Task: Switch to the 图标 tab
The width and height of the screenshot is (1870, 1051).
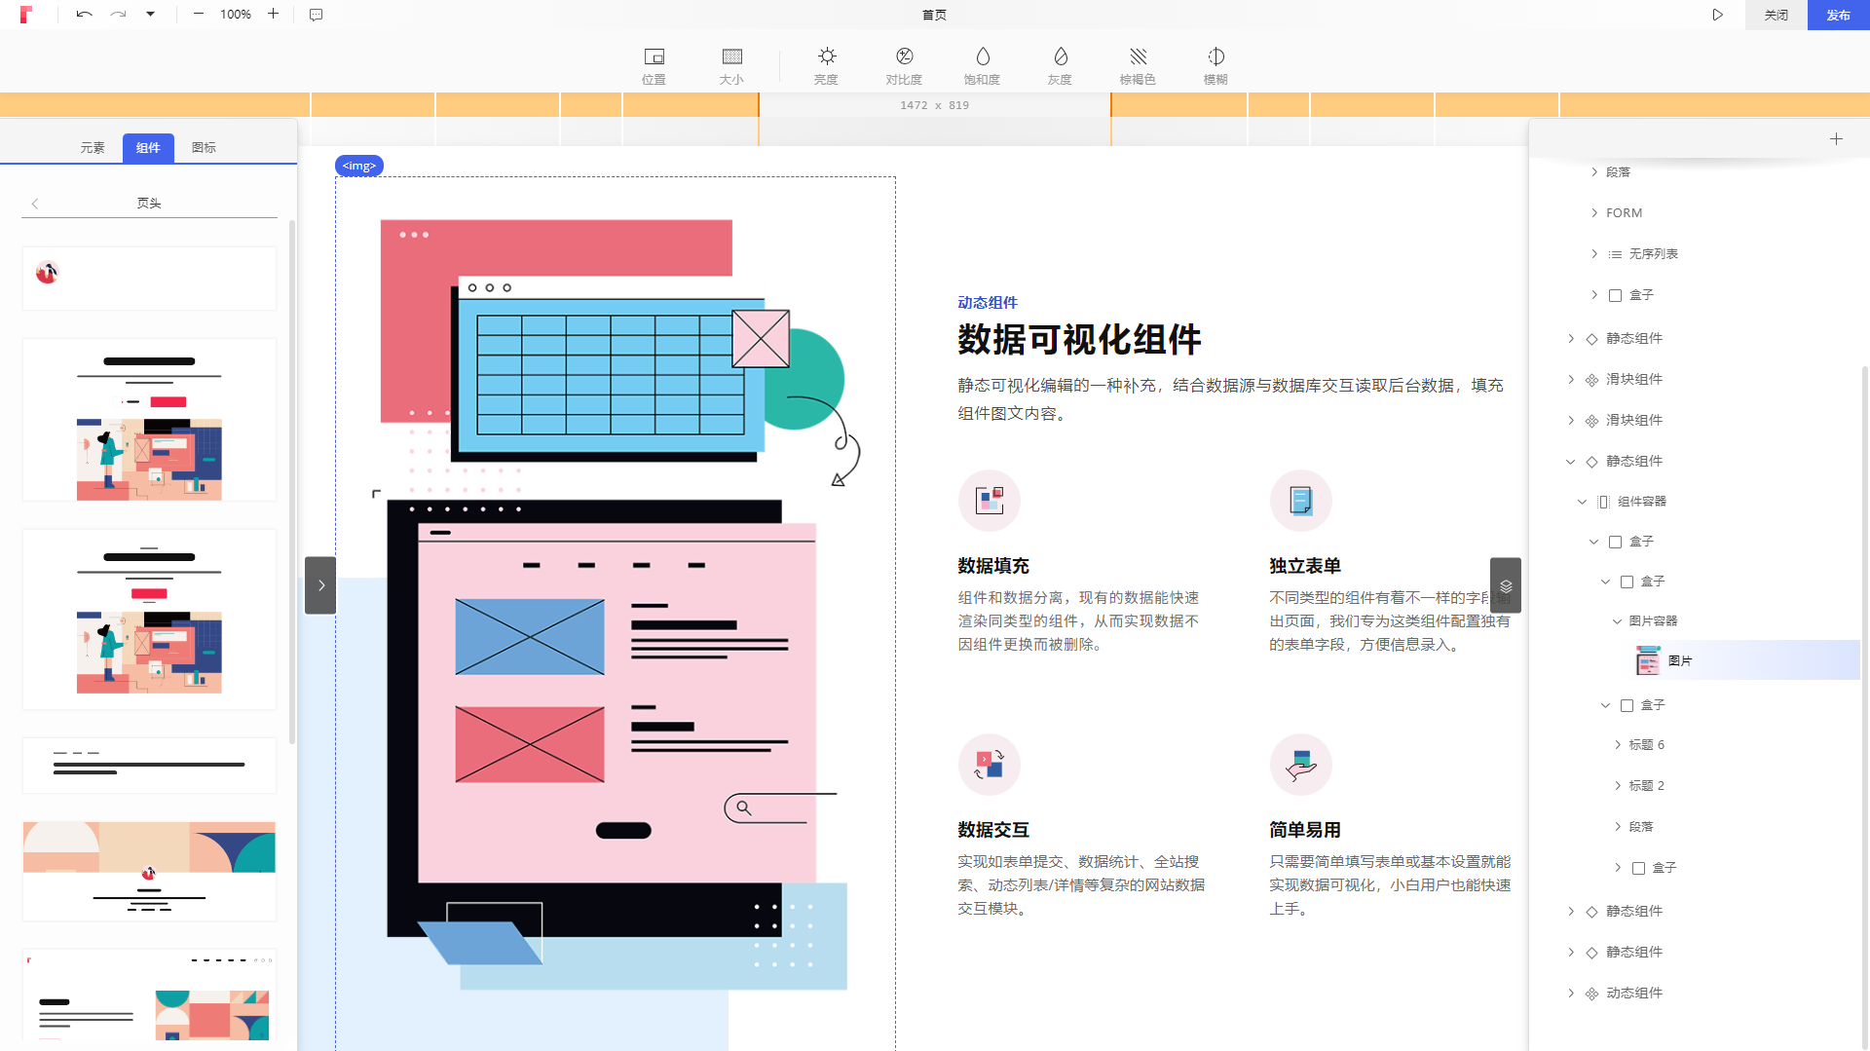Action: pyautogui.click(x=204, y=148)
